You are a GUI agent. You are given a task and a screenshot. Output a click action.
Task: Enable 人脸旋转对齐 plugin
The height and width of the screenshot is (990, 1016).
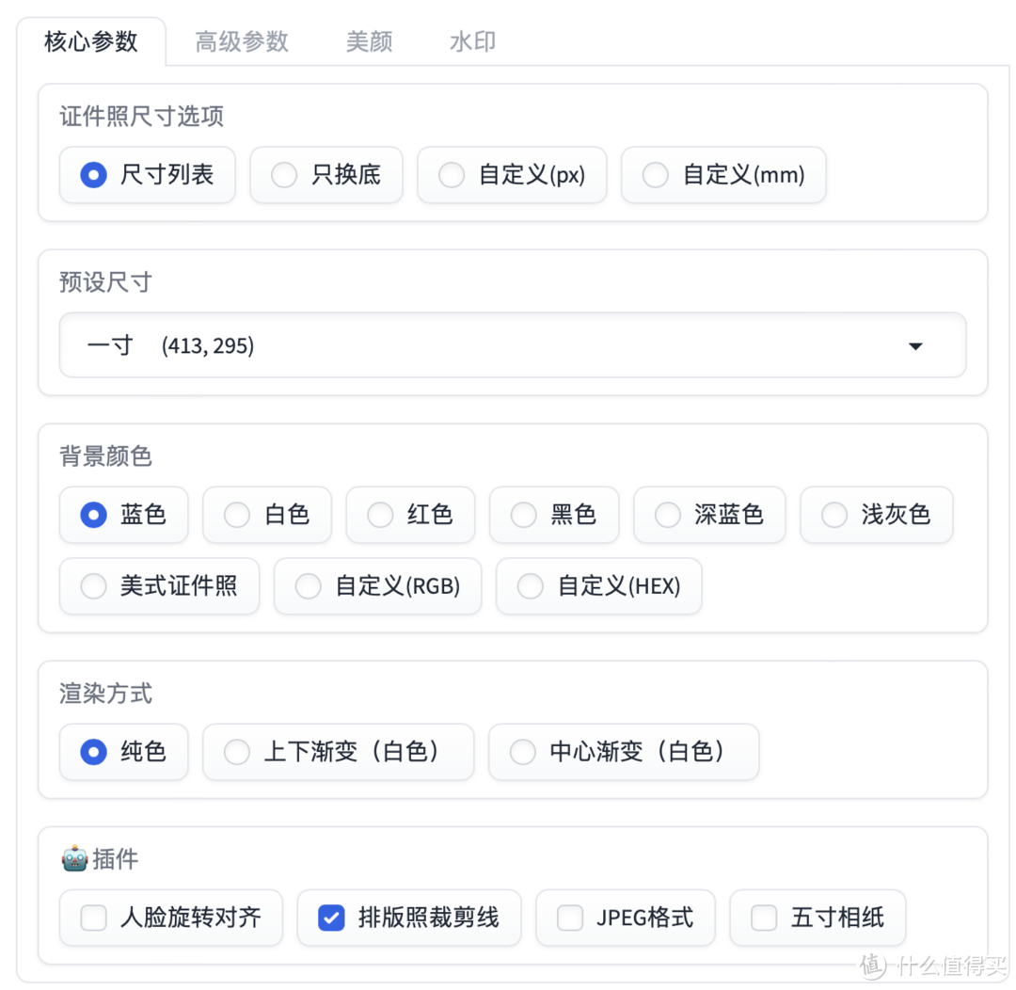(170, 918)
